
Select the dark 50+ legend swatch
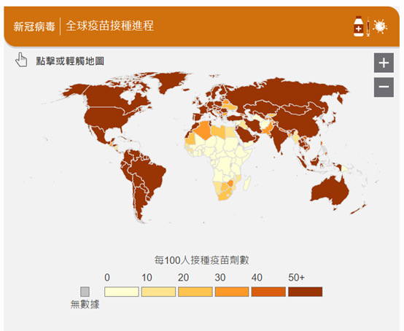(x=306, y=292)
